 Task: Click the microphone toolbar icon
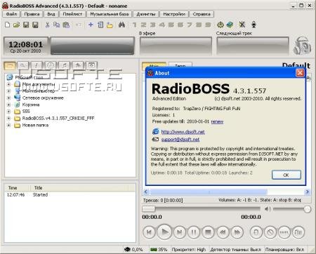[x=254, y=25]
